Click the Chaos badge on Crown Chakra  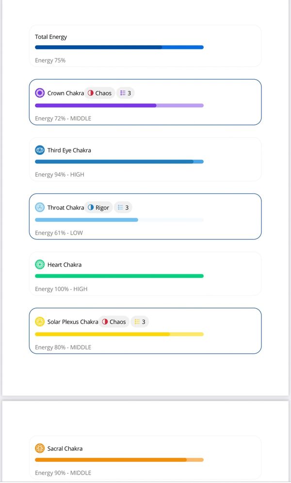click(x=100, y=93)
